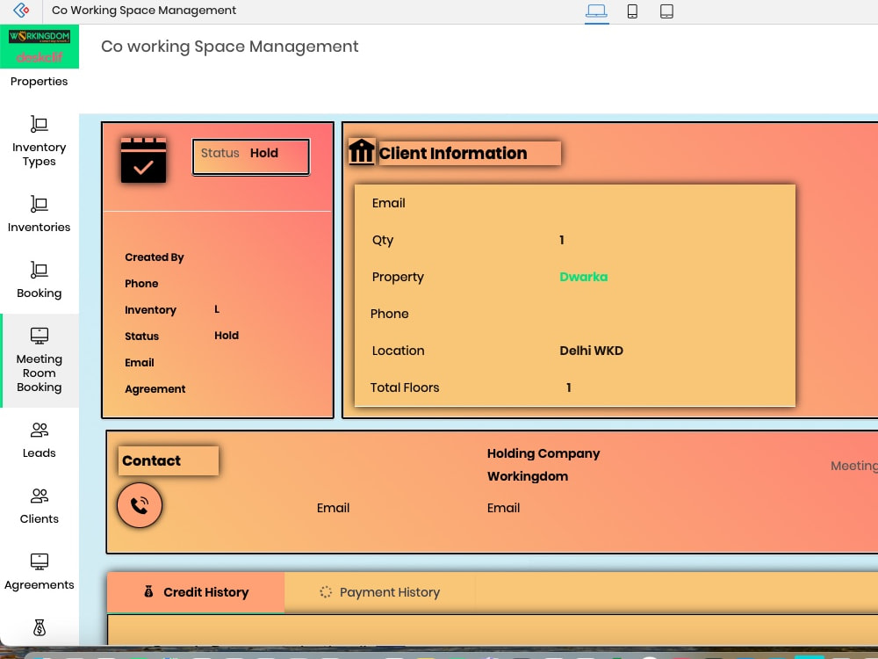878x659 pixels.
Task: Click the Total Floors label
Action: (x=405, y=387)
